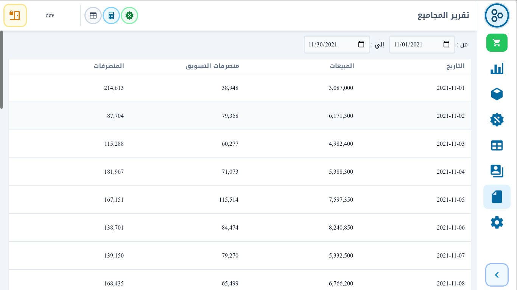Open the green shopping cart icon
This screenshot has width=517, height=290.
[497, 43]
